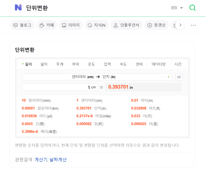Select the 시간 unit tab
This screenshot has height=173, width=206.
pyautogui.click(x=178, y=64)
